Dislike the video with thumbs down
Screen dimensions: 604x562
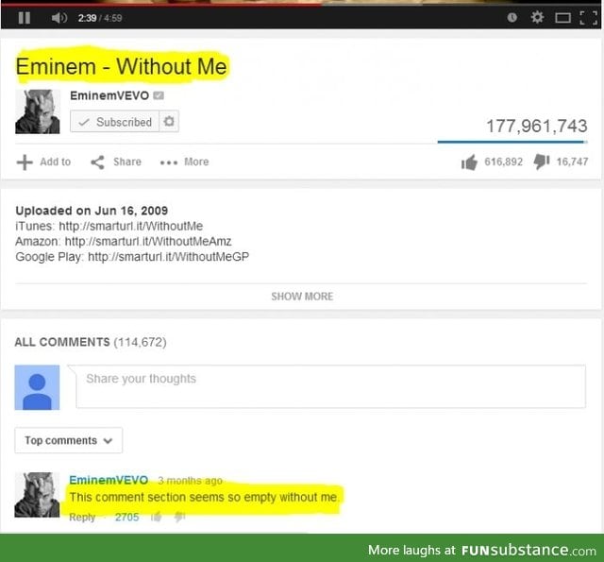[542, 162]
